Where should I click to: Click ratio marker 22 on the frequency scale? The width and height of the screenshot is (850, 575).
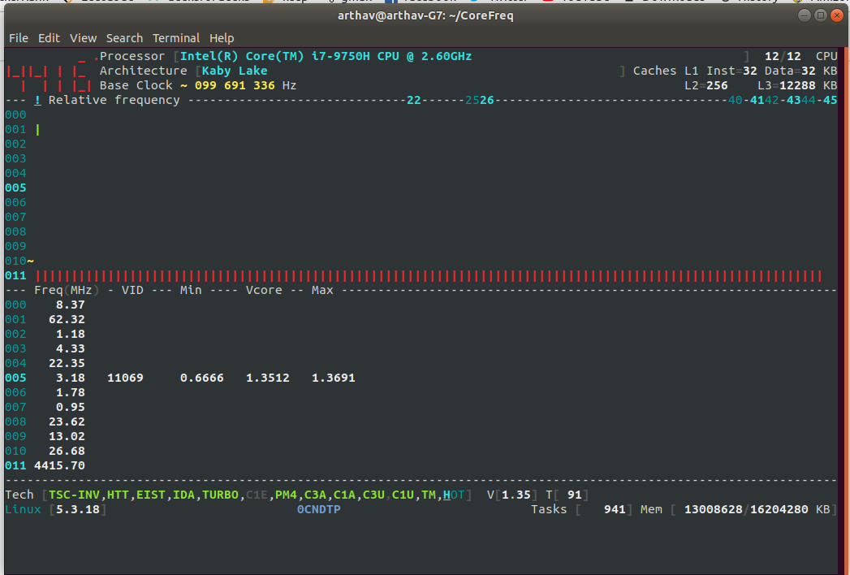413,100
